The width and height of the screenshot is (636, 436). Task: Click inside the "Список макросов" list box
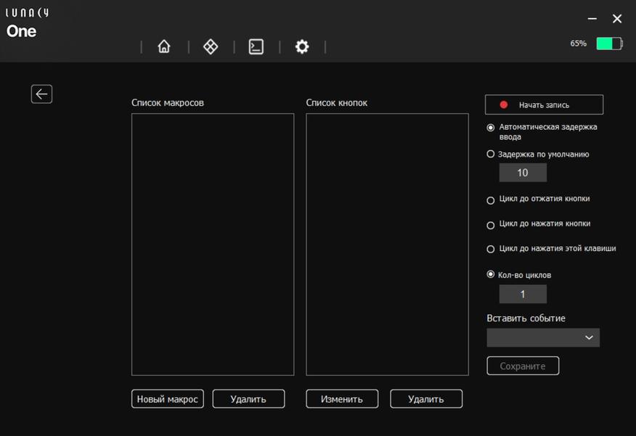click(213, 244)
